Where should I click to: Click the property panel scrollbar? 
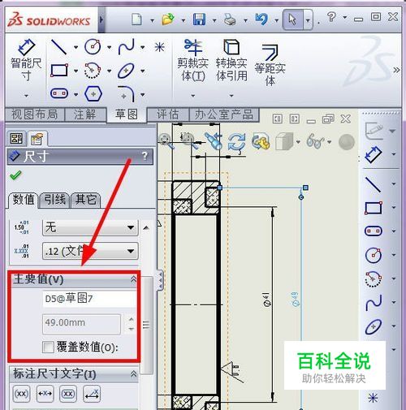tap(146, 325)
